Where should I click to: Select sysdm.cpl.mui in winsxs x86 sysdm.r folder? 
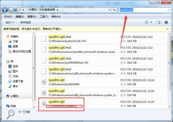(103, 71)
